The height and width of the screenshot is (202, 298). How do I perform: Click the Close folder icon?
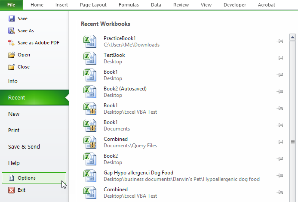click(12, 67)
